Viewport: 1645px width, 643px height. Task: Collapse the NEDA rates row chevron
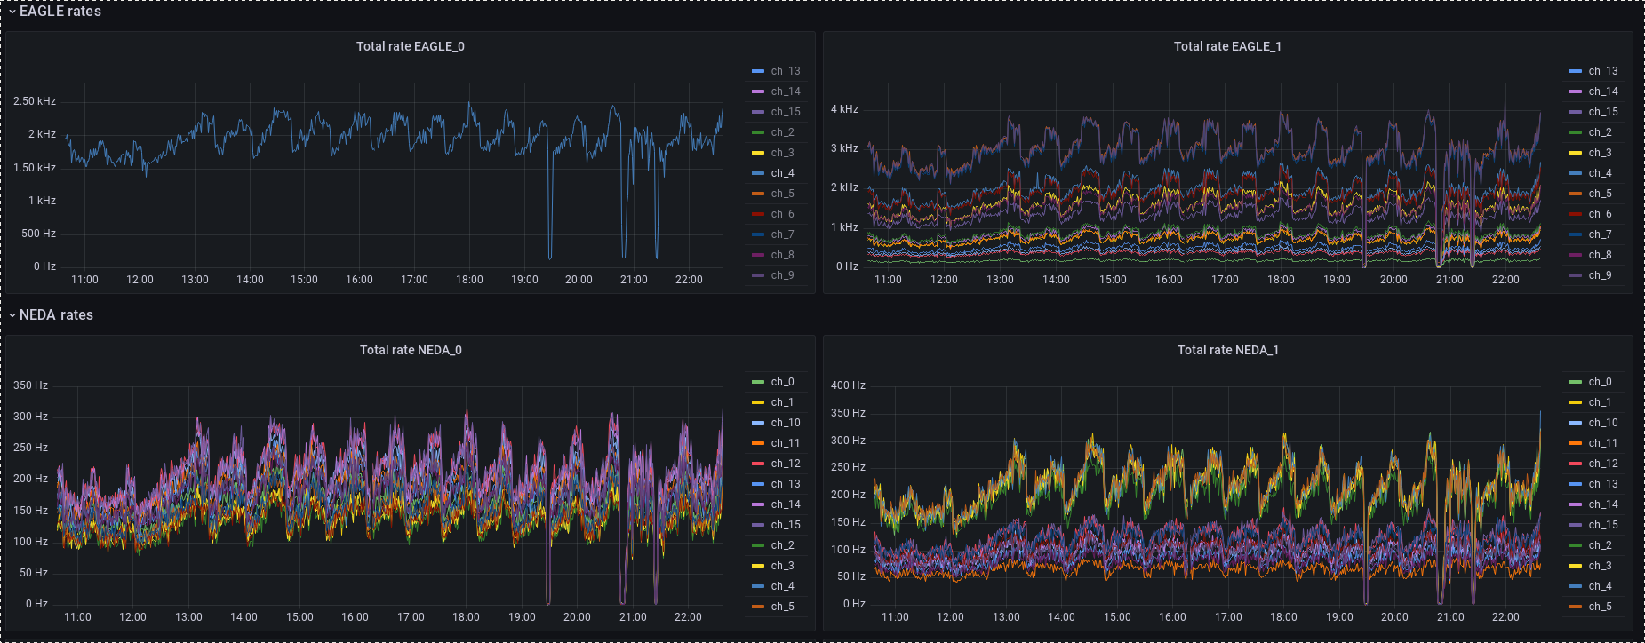coord(12,315)
